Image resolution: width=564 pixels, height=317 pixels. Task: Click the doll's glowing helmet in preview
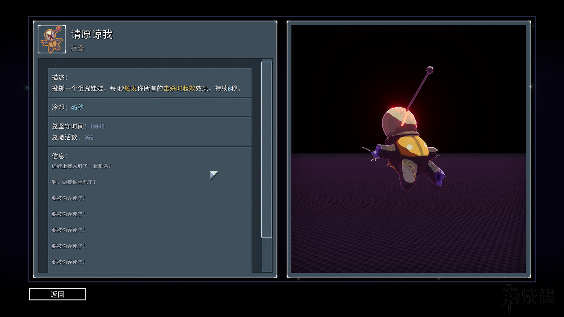point(399,120)
